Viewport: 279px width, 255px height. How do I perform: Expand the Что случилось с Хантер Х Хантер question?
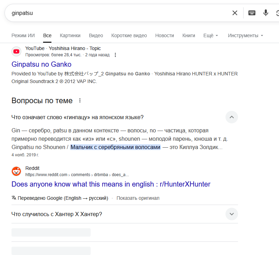232,214
